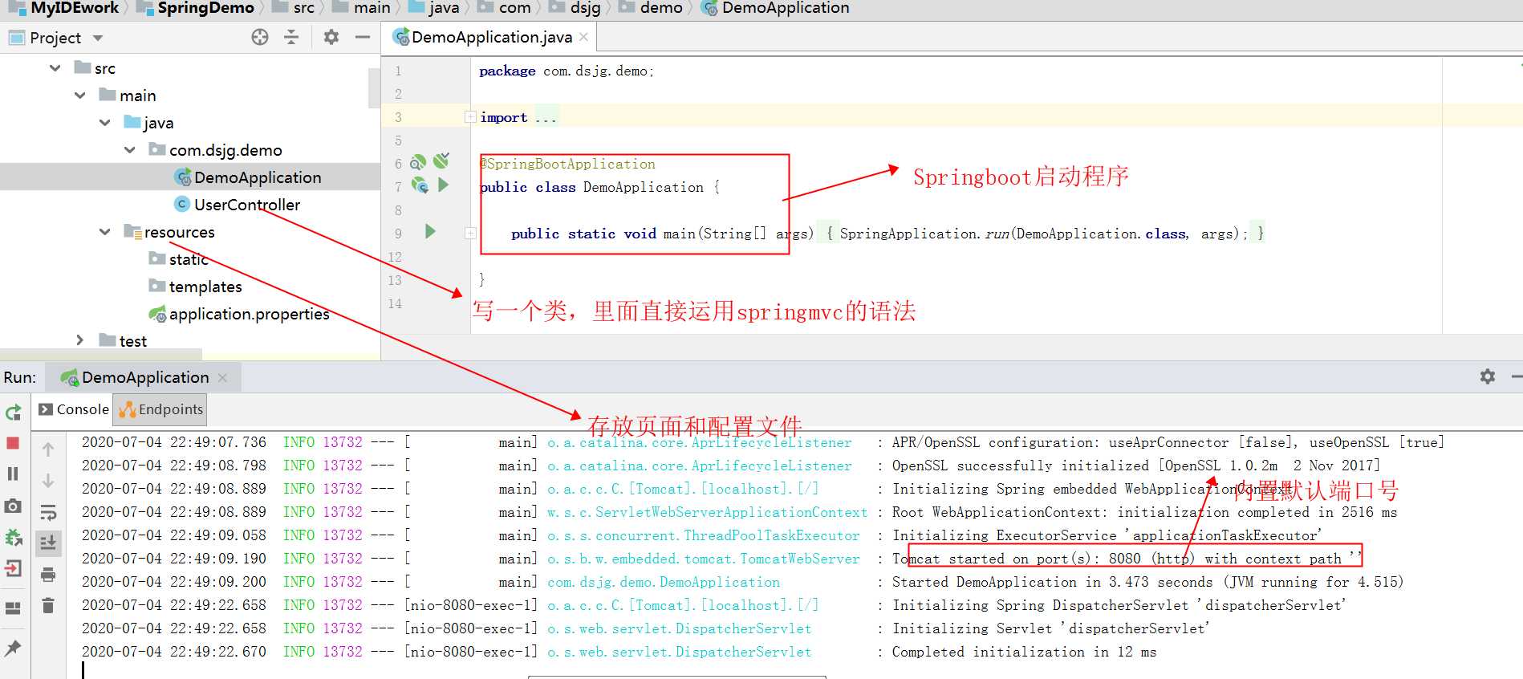Viewport: 1523px width, 679px height.
Task: Go down the stack trace with the down arrow
Action: tap(48, 481)
